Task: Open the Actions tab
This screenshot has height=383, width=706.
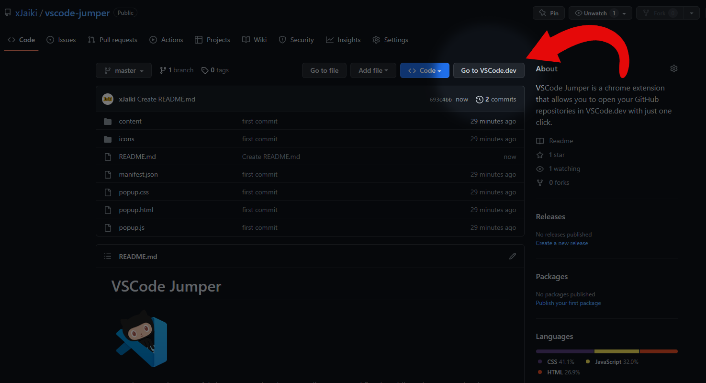Action: click(x=166, y=40)
